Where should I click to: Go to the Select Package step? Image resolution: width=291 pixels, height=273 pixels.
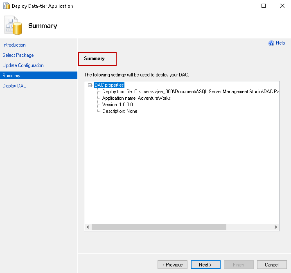(18, 55)
